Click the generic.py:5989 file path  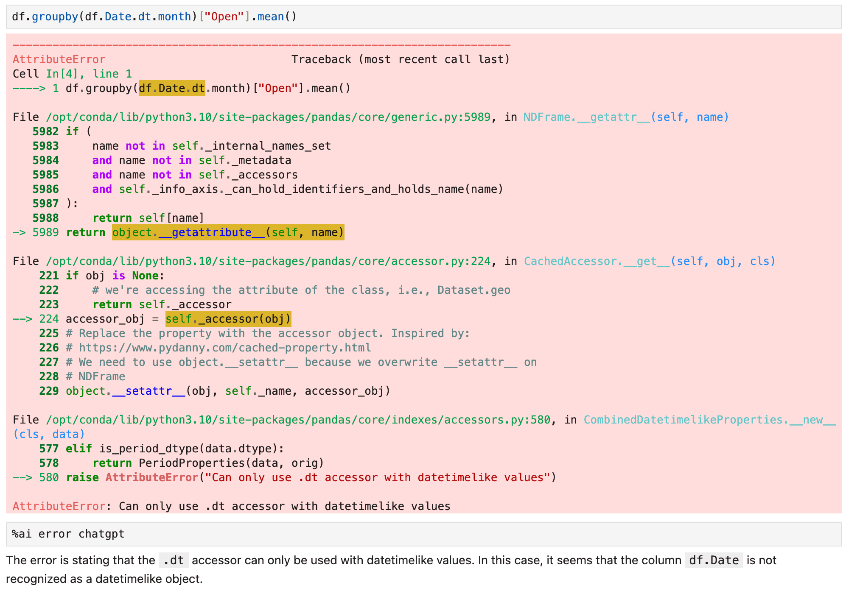coord(268,117)
